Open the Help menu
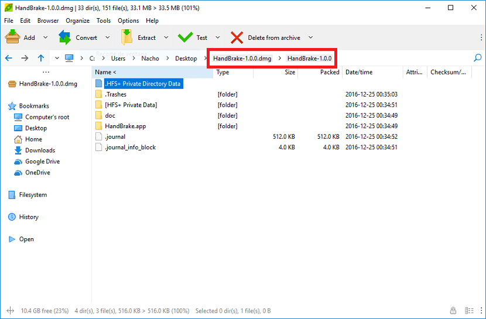The image size is (486, 319). pyautogui.click(x=152, y=20)
